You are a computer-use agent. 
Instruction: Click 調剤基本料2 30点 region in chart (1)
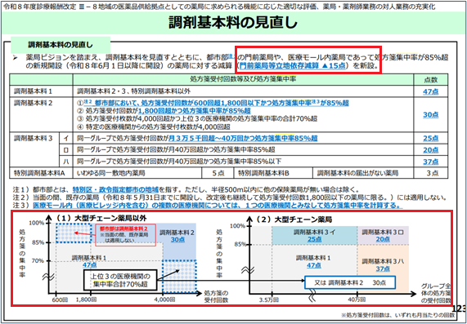pyautogui.click(x=177, y=236)
